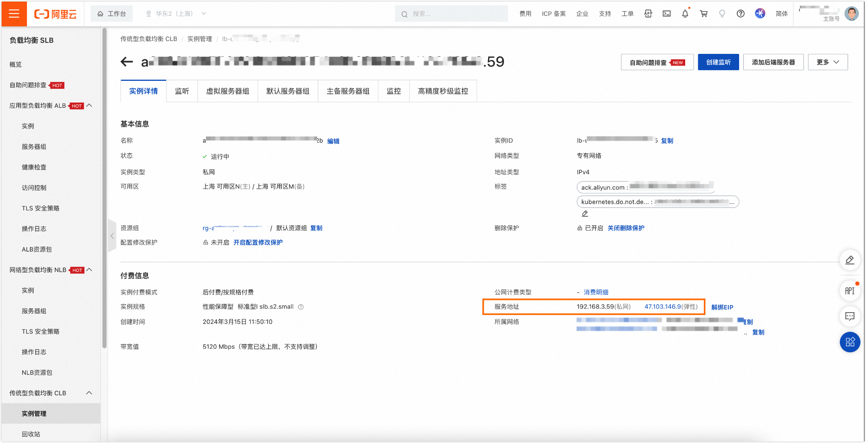Open the floating feedback chat icon

pyautogui.click(x=849, y=316)
